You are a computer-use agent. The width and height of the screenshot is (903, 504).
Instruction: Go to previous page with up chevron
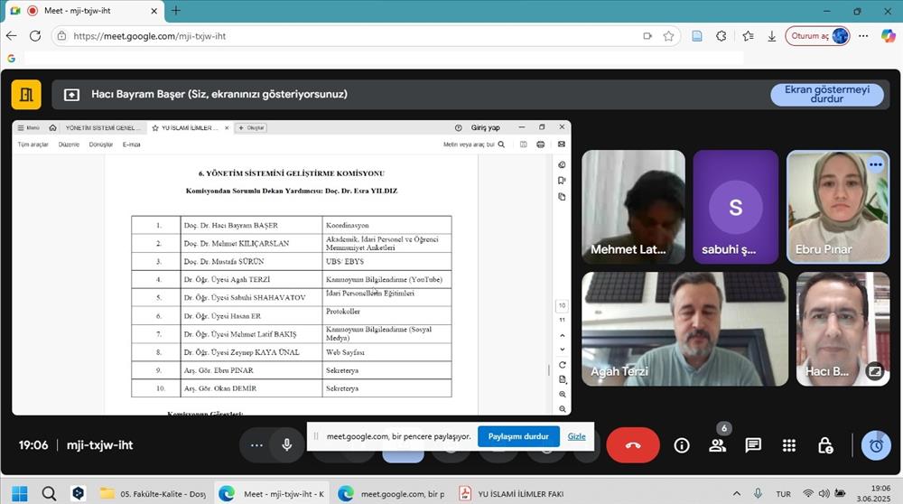[x=562, y=335]
